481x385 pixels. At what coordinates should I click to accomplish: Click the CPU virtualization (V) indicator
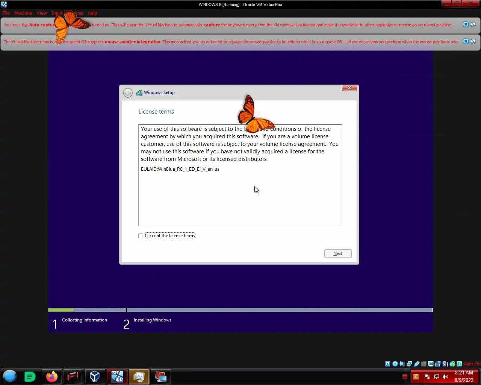pos(445,364)
